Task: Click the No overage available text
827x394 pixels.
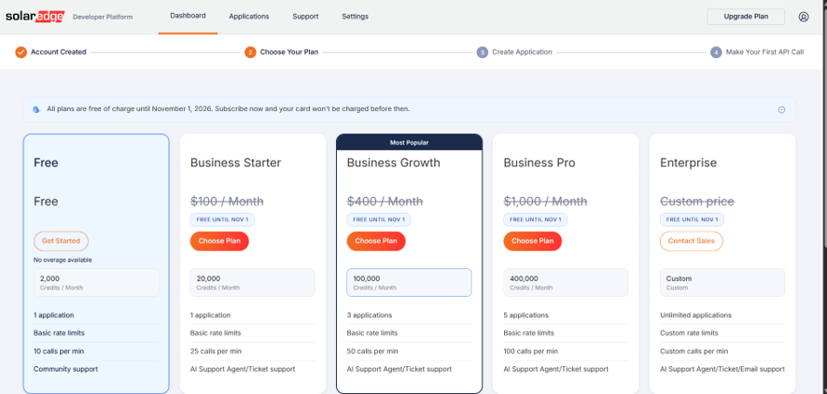Action: (x=63, y=260)
